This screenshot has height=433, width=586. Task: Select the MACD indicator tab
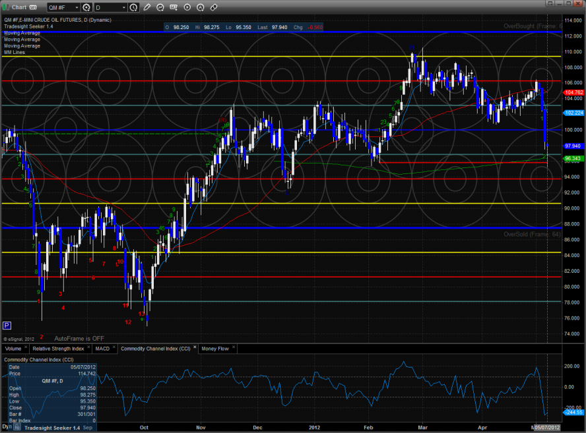pos(102,348)
